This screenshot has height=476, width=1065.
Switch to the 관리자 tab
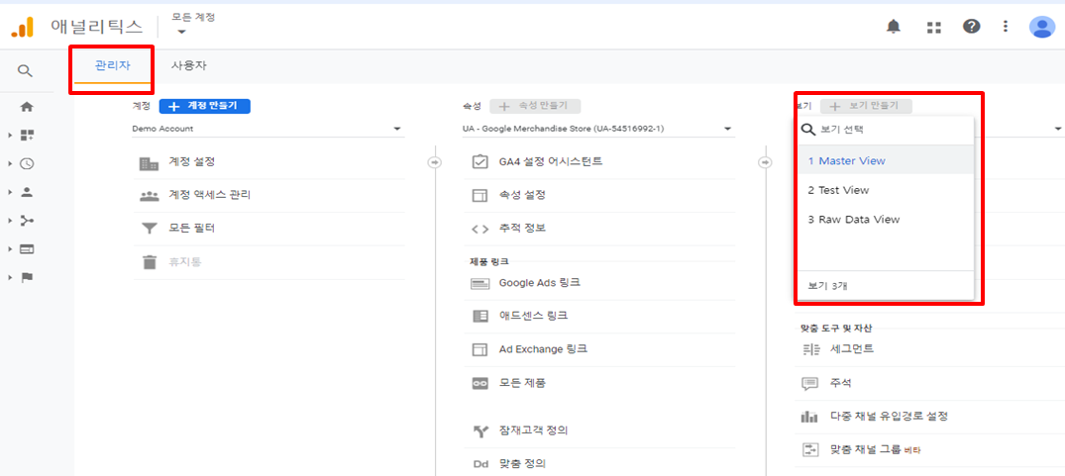(x=112, y=66)
